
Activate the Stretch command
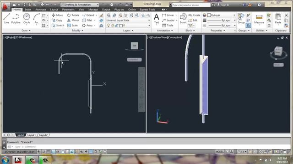(58, 26)
